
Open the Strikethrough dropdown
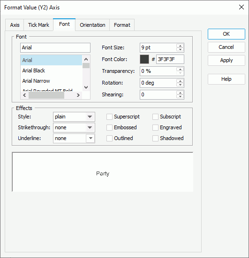(74, 127)
